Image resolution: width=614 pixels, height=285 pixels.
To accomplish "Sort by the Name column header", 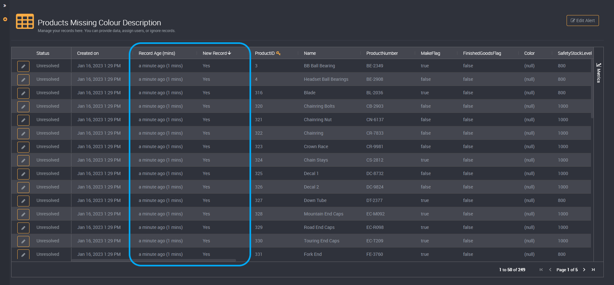I will coord(310,53).
